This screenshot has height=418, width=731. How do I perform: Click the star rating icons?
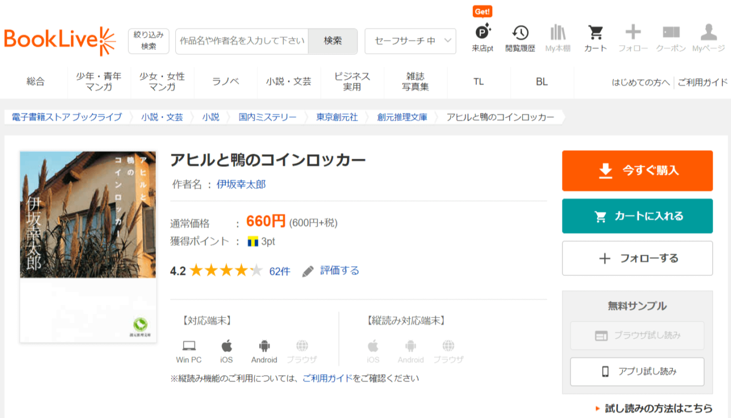coord(226,270)
